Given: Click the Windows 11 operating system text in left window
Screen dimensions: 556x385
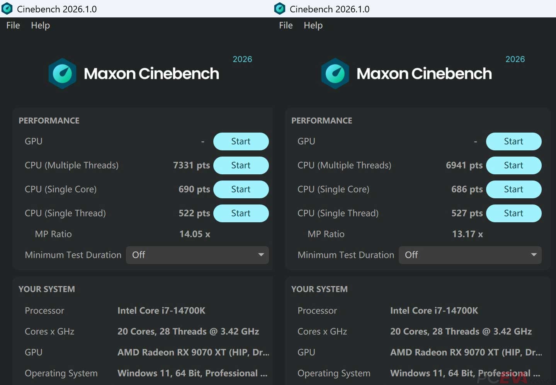Looking at the screenshot, I should (x=192, y=373).
